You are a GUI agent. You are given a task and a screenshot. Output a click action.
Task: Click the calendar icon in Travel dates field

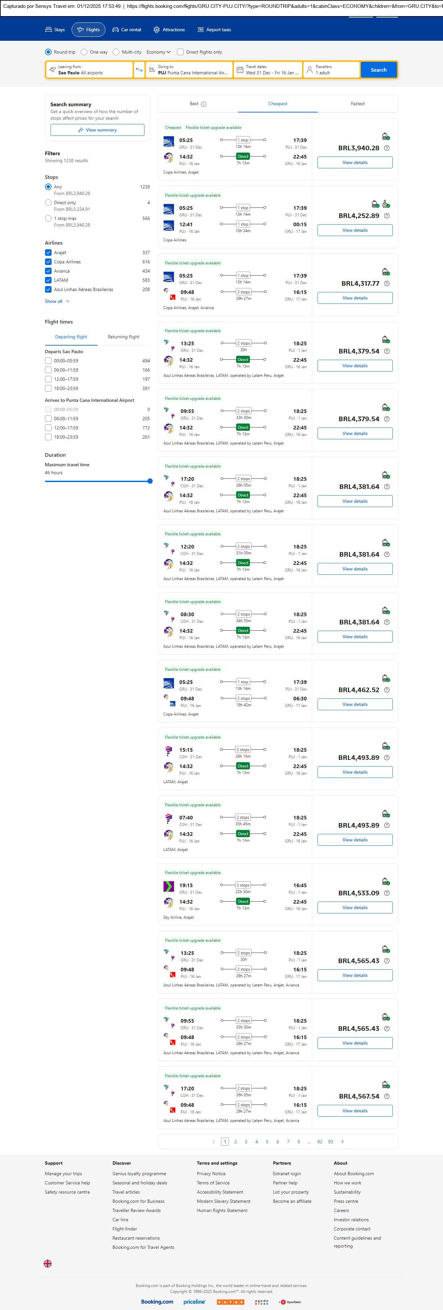point(240,70)
